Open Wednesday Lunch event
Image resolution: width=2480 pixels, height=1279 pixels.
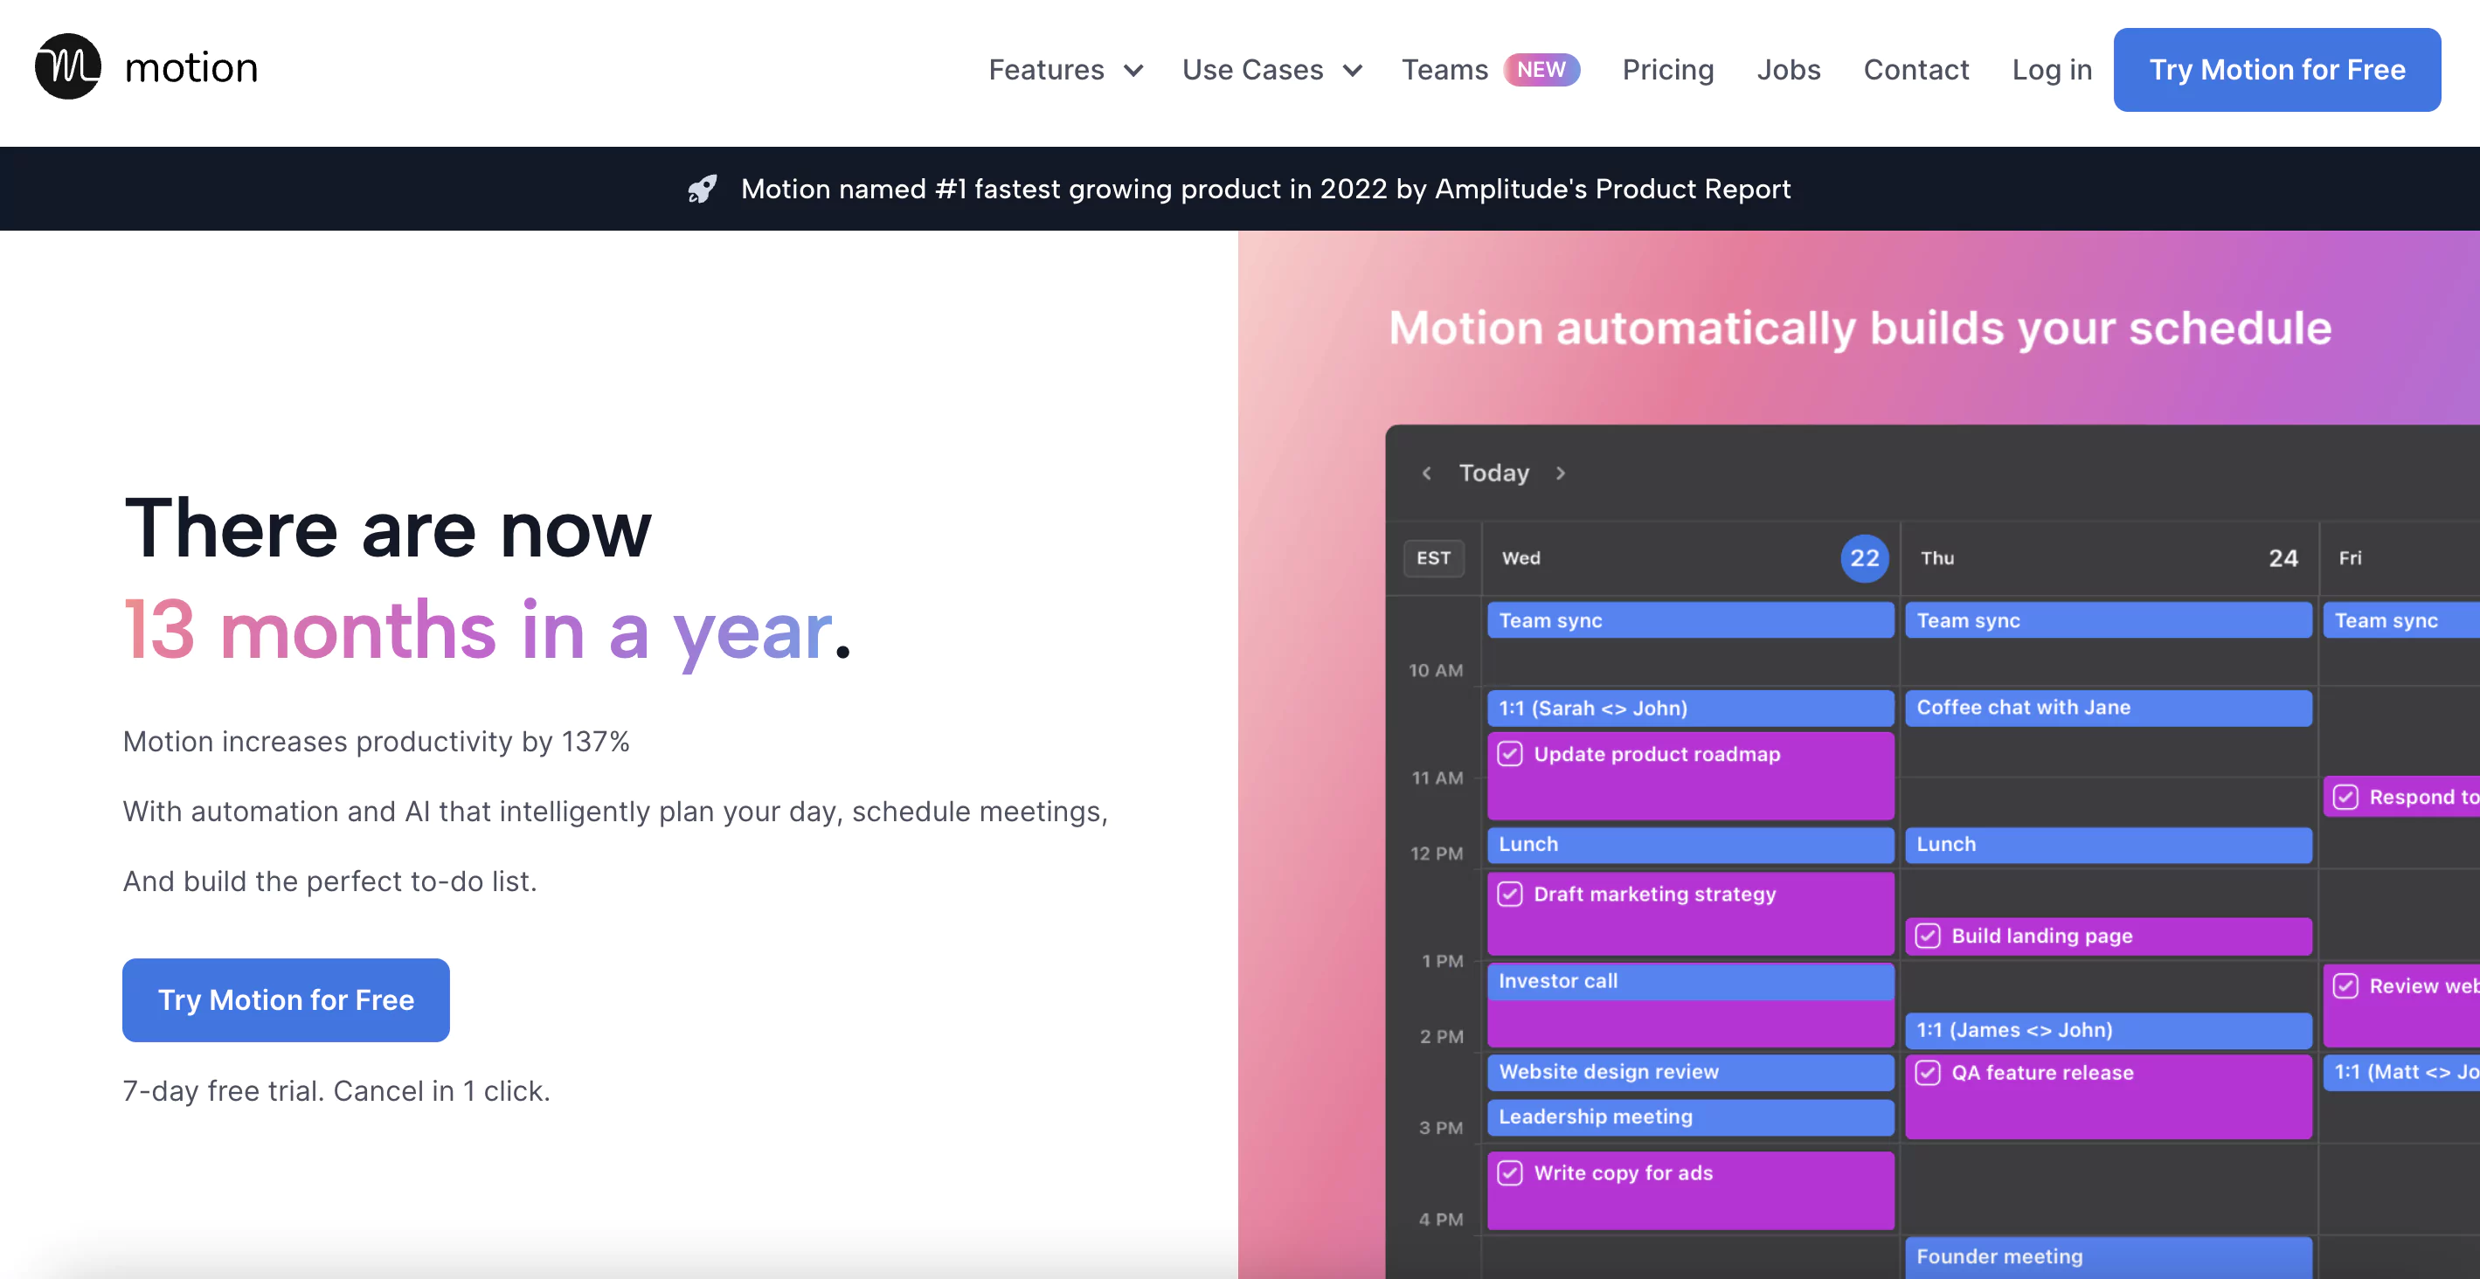tap(1691, 844)
